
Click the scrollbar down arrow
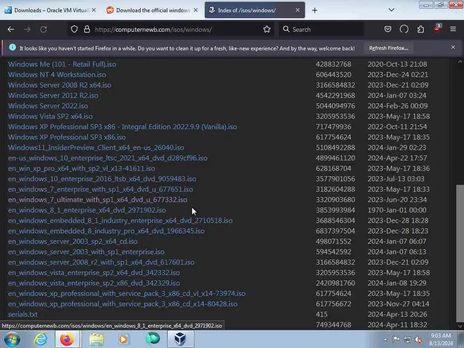[460, 326]
